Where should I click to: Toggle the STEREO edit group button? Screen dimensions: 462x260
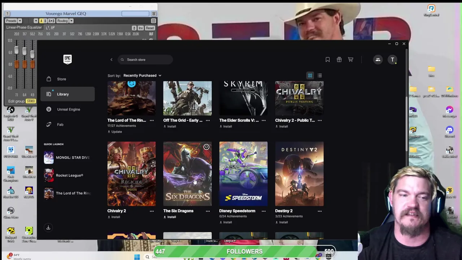coord(31,101)
